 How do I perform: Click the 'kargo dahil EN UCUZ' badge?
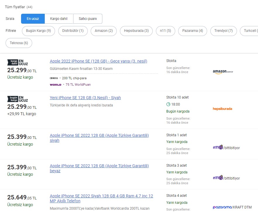[18, 63]
